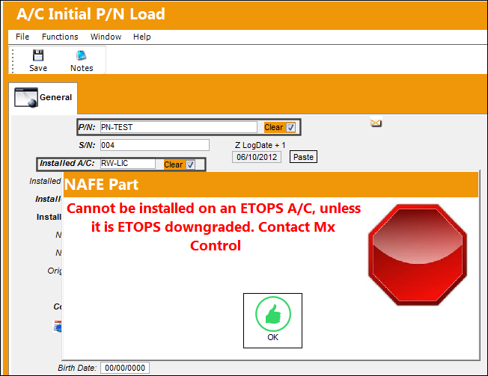Click the Paste button

(x=303, y=157)
